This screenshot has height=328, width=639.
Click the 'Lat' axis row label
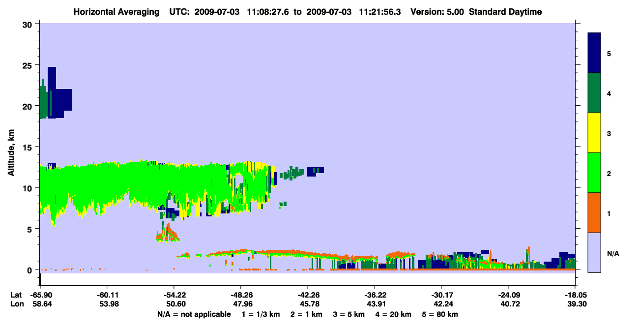[x=16, y=295]
